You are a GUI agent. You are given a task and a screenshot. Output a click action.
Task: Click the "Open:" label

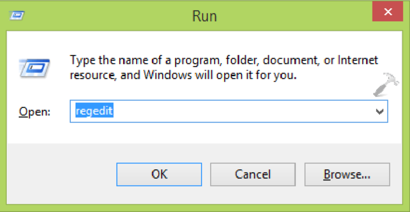click(34, 112)
